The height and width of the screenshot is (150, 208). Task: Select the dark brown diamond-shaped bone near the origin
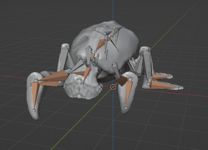click(122, 81)
